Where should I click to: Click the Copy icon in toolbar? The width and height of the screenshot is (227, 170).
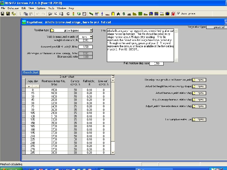(x=26, y=14)
